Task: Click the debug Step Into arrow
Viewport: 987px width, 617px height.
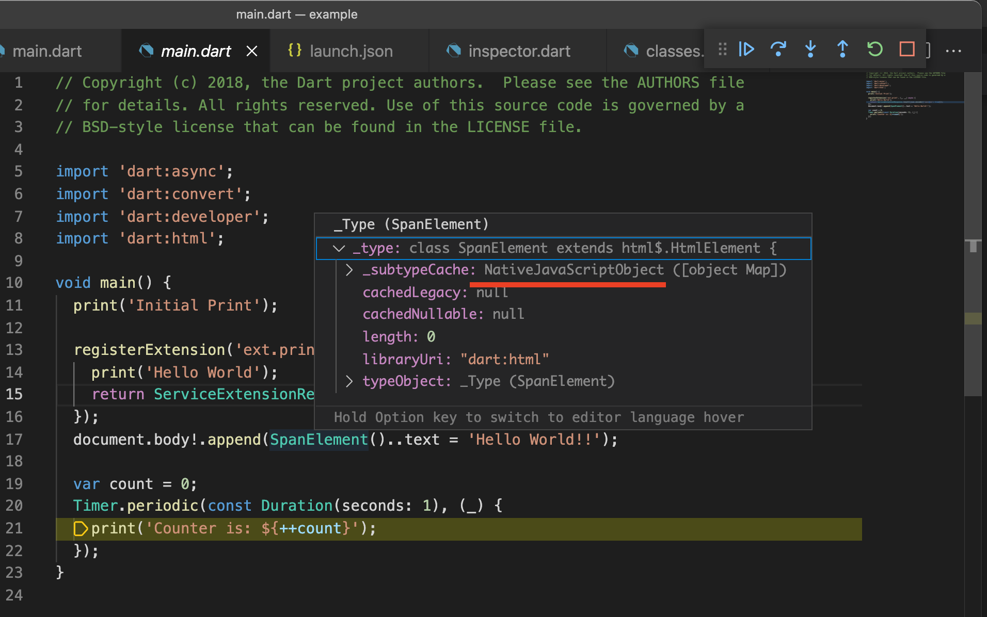Action: tap(810, 50)
